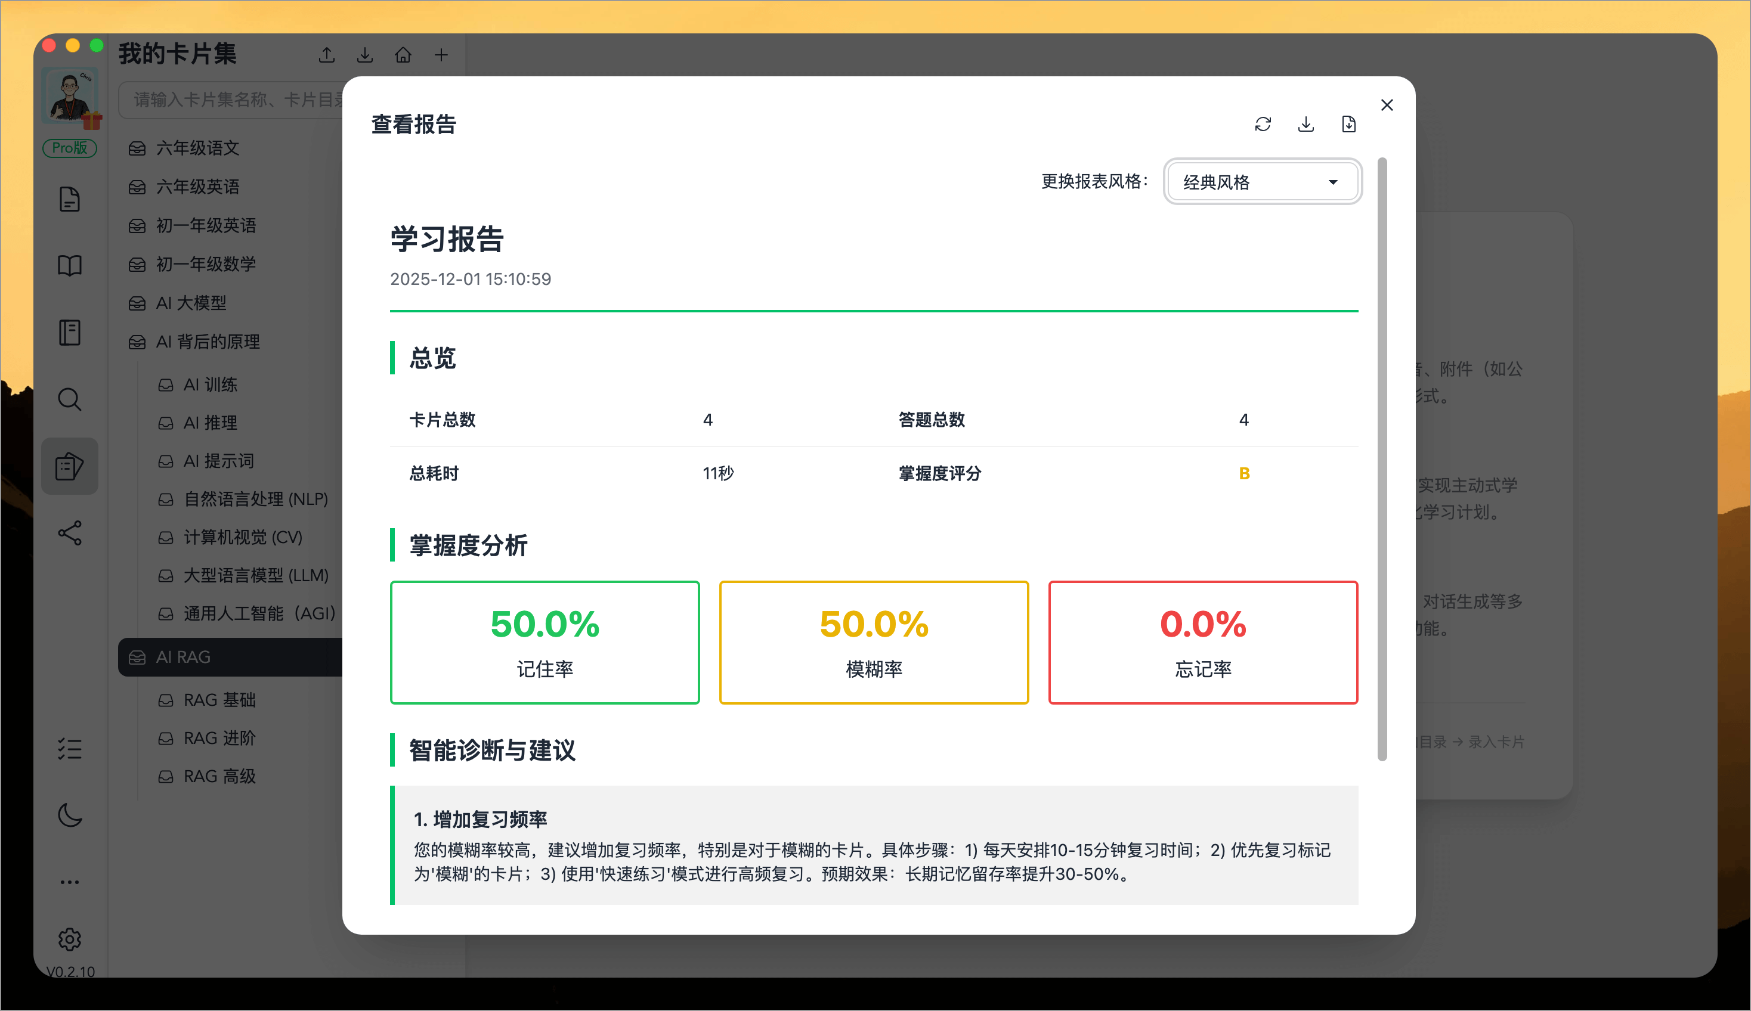1751x1011 pixels.
Task: Open the share panel from the sidebar
Action: pyautogui.click(x=70, y=534)
